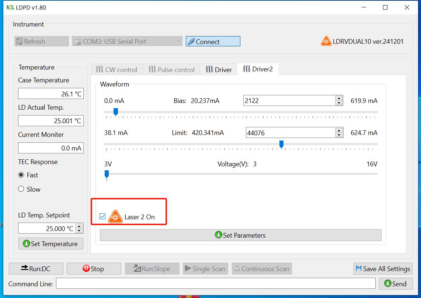The width and height of the screenshot is (421, 298).
Task: Click the LDRVDUAL10 laser device icon
Action: pyautogui.click(x=326, y=41)
